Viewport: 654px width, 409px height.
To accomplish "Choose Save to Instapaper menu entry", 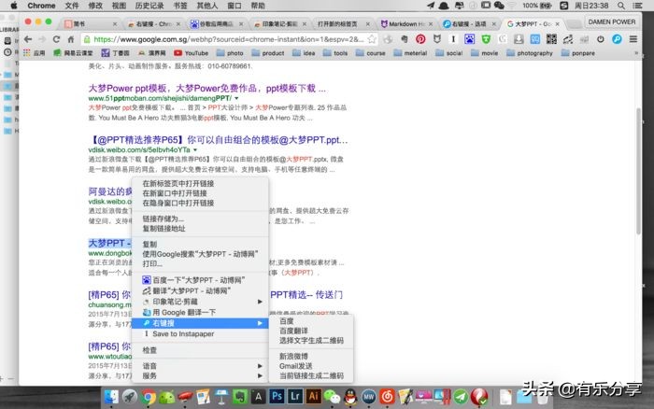I will (x=200, y=334).
